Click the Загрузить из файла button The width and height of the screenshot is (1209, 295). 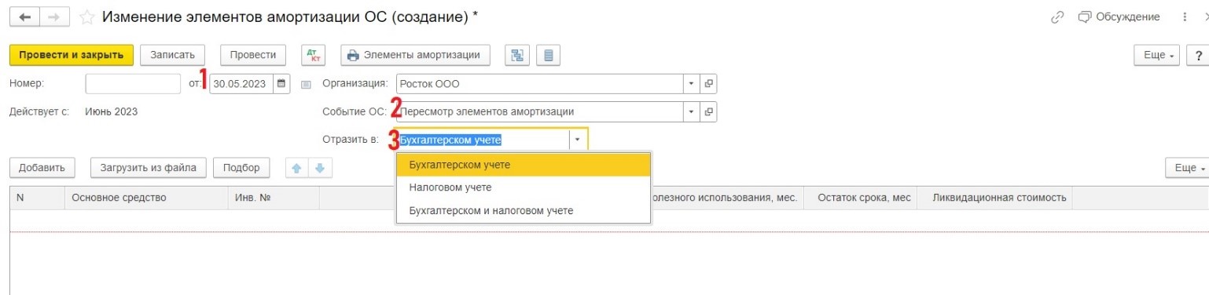pyautogui.click(x=149, y=167)
